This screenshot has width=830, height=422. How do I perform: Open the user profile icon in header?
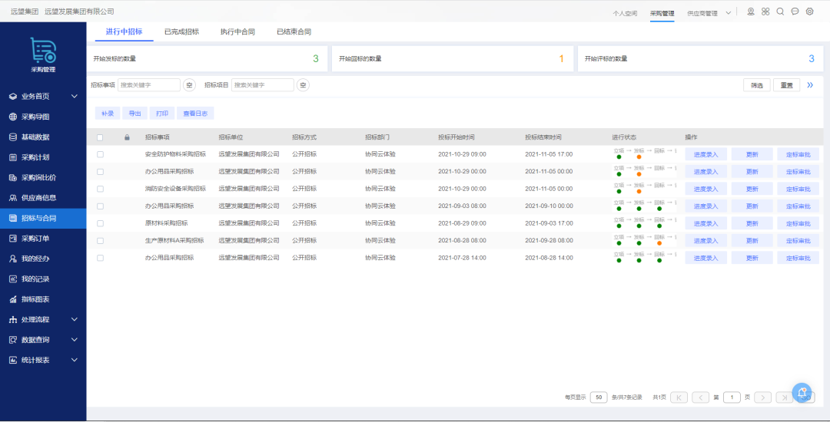(x=751, y=12)
